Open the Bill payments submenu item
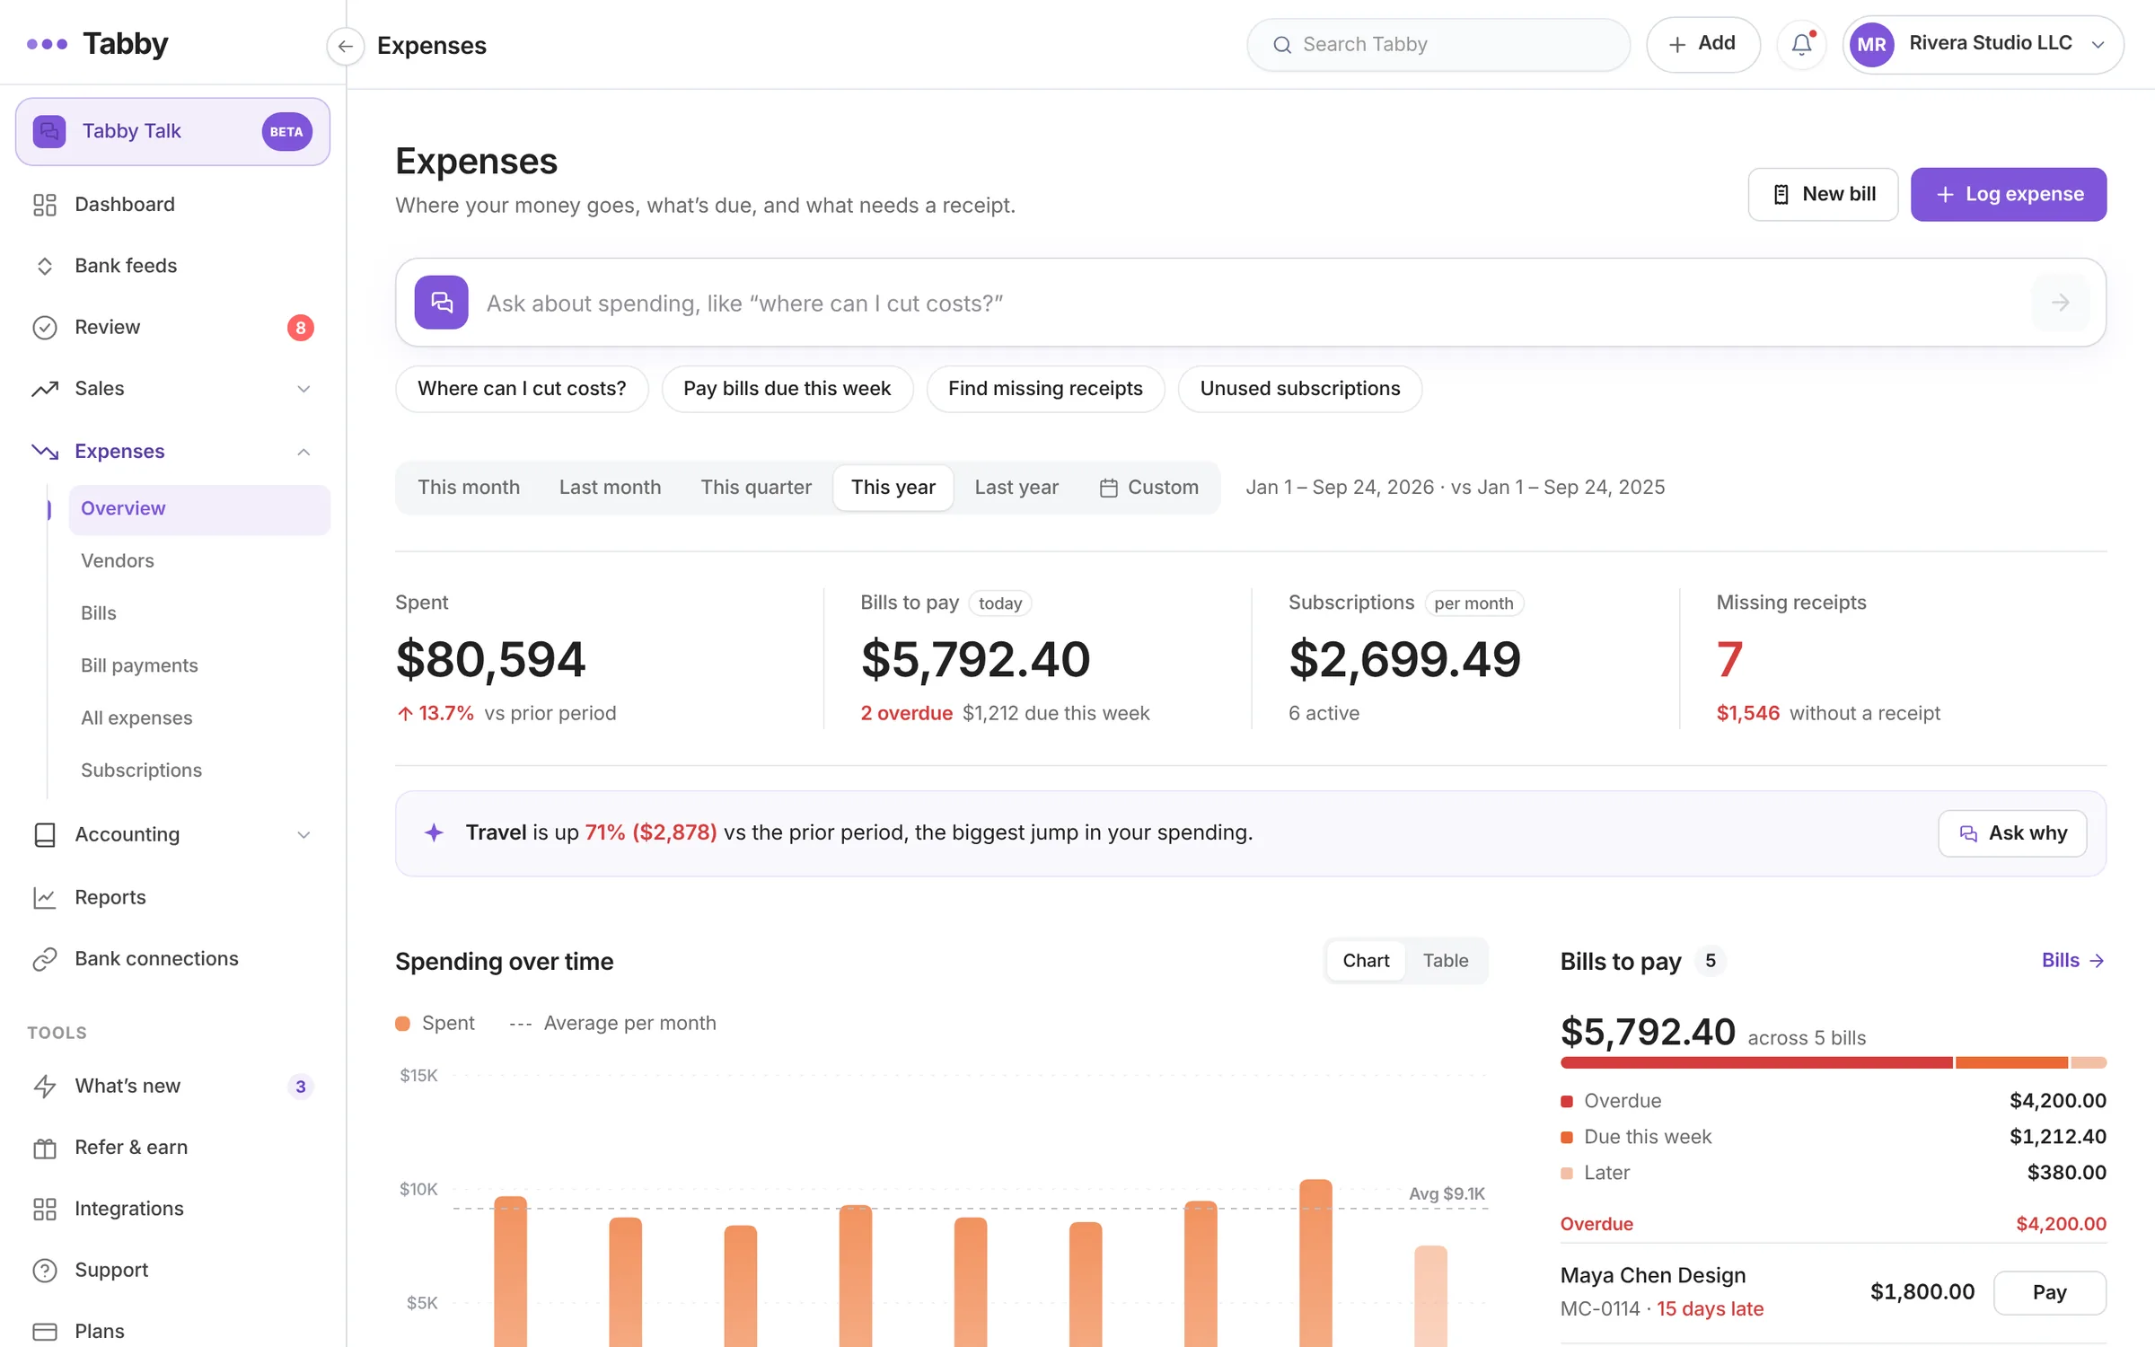 (x=199, y=666)
